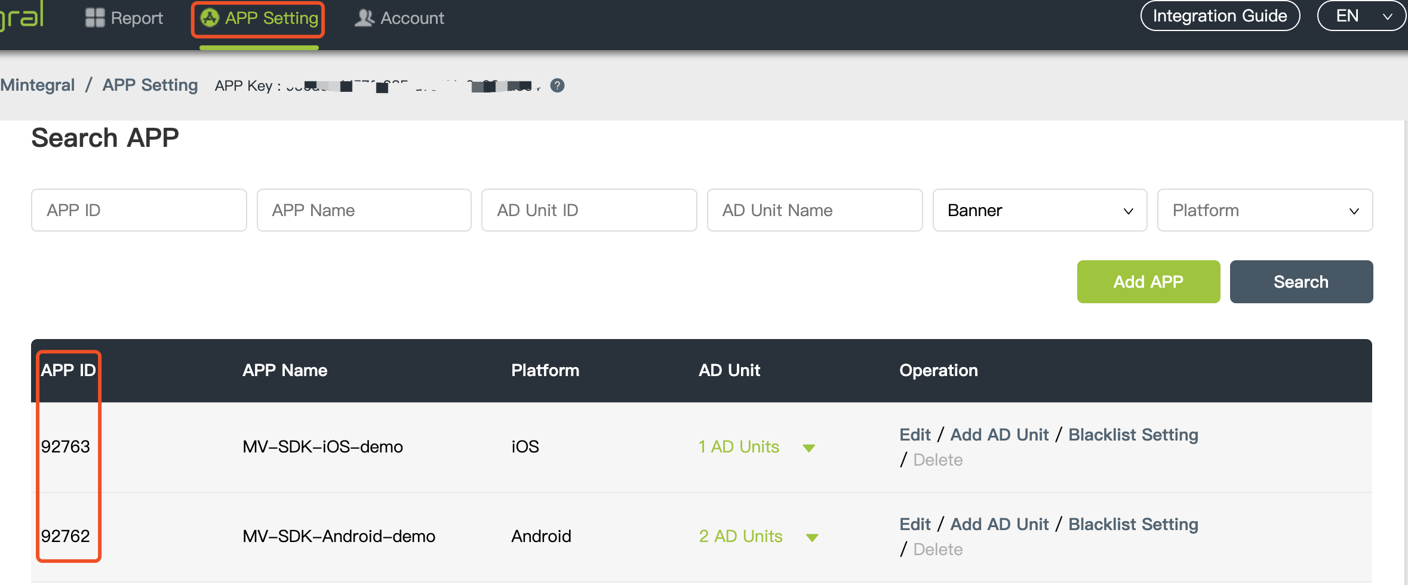
Task: Click the Report grid icon
Action: coord(94,18)
